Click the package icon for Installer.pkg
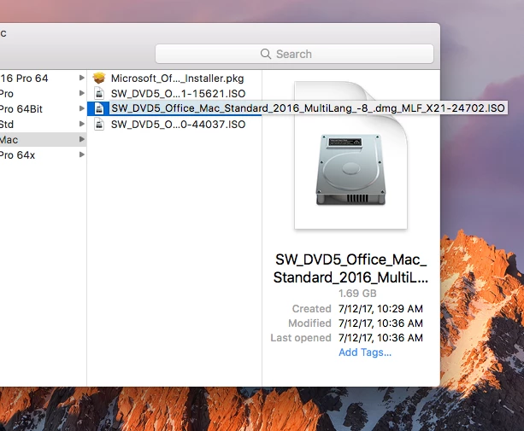The height and width of the screenshot is (431, 524). (99, 78)
